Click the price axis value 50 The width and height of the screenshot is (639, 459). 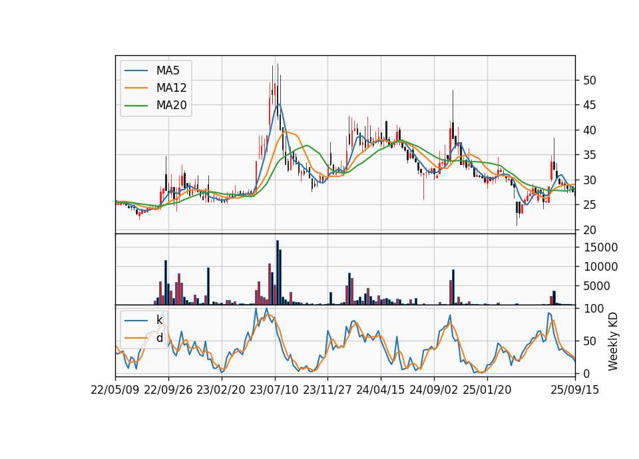[589, 80]
